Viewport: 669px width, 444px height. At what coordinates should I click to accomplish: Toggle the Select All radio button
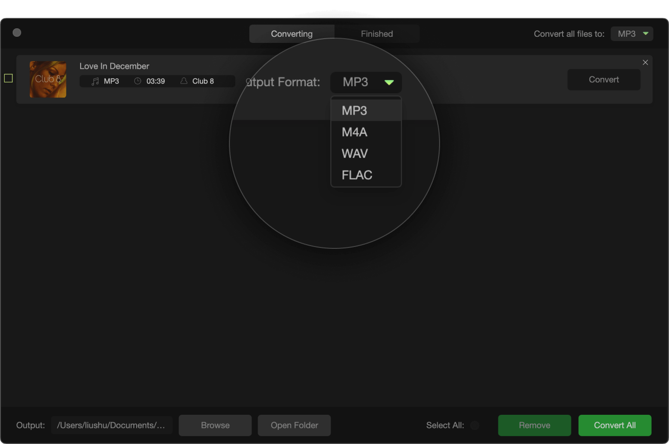(x=474, y=425)
